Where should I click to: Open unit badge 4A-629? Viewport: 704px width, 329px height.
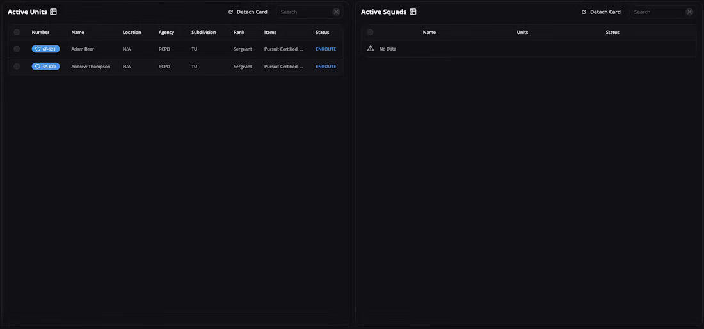coord(46,67)
